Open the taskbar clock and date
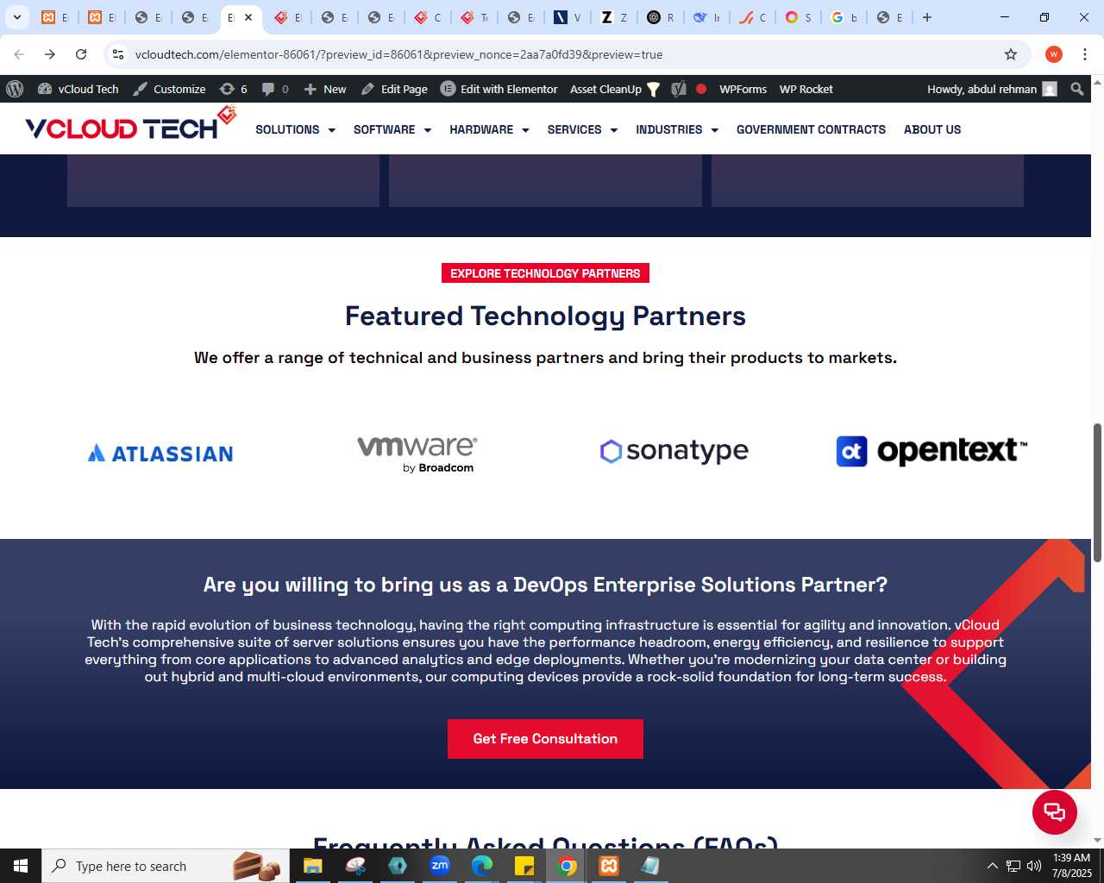1104x883 pixels. pos(1071,866)
